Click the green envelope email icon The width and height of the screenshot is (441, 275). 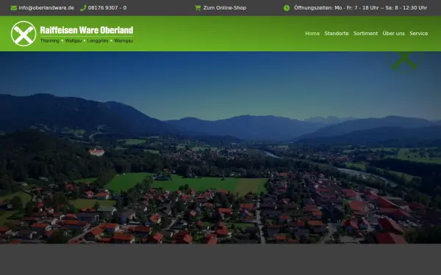pyautogui.click(x=13, y=8)
